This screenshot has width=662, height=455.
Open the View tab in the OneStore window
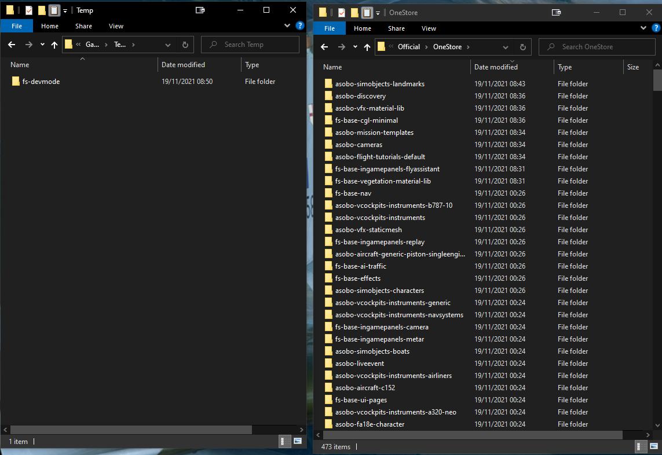429,28
